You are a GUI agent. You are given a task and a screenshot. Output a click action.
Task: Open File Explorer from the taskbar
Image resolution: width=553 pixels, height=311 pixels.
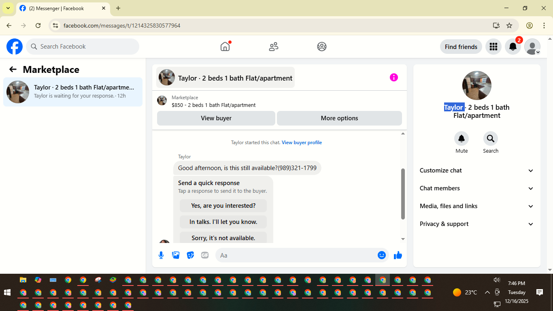click(23, 280)
